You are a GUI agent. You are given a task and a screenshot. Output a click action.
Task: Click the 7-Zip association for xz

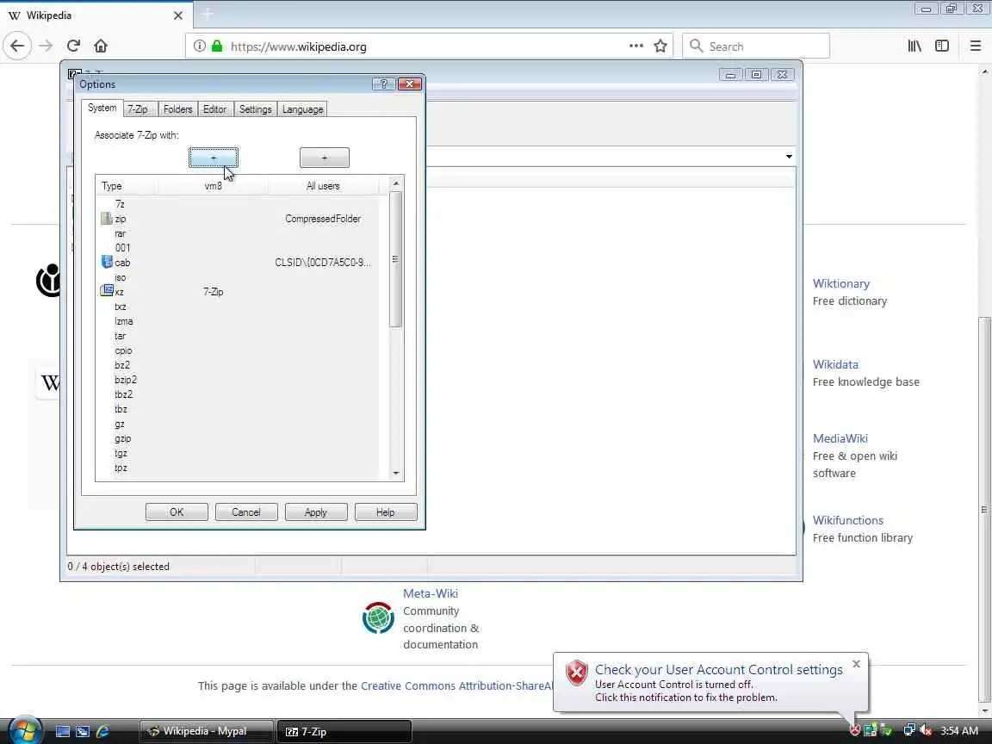(214, 292)
